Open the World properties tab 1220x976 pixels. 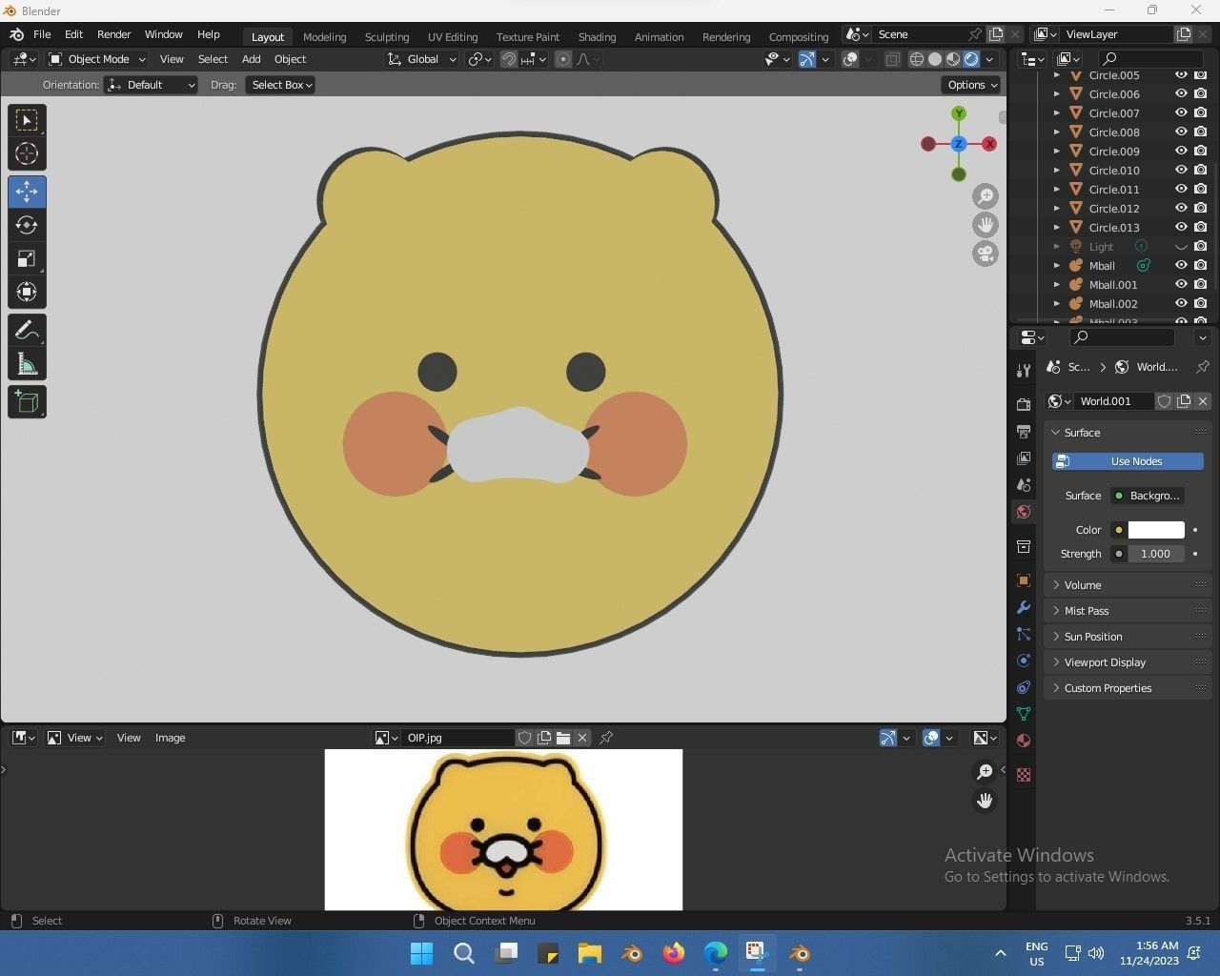click(x=1024, y=512)
